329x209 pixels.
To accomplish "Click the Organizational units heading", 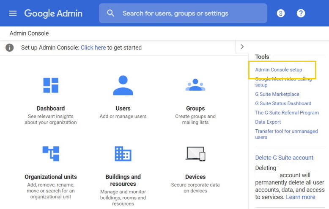I will [51, 177].
